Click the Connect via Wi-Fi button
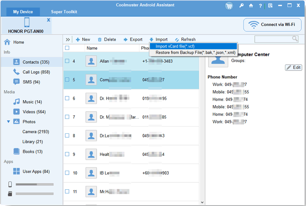Screen dimensions: 306x206 click(x=272, y=24)
